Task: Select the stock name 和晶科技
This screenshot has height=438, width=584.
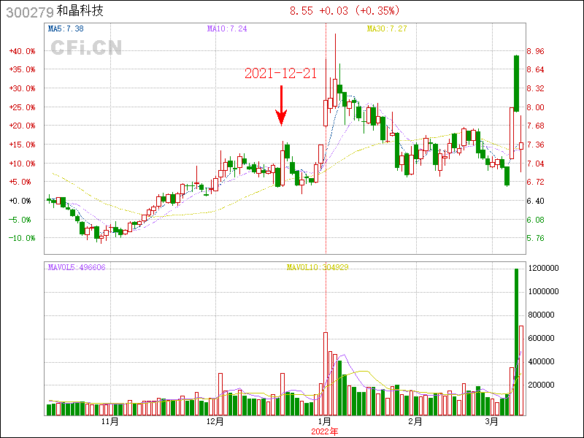Action: 80,11
